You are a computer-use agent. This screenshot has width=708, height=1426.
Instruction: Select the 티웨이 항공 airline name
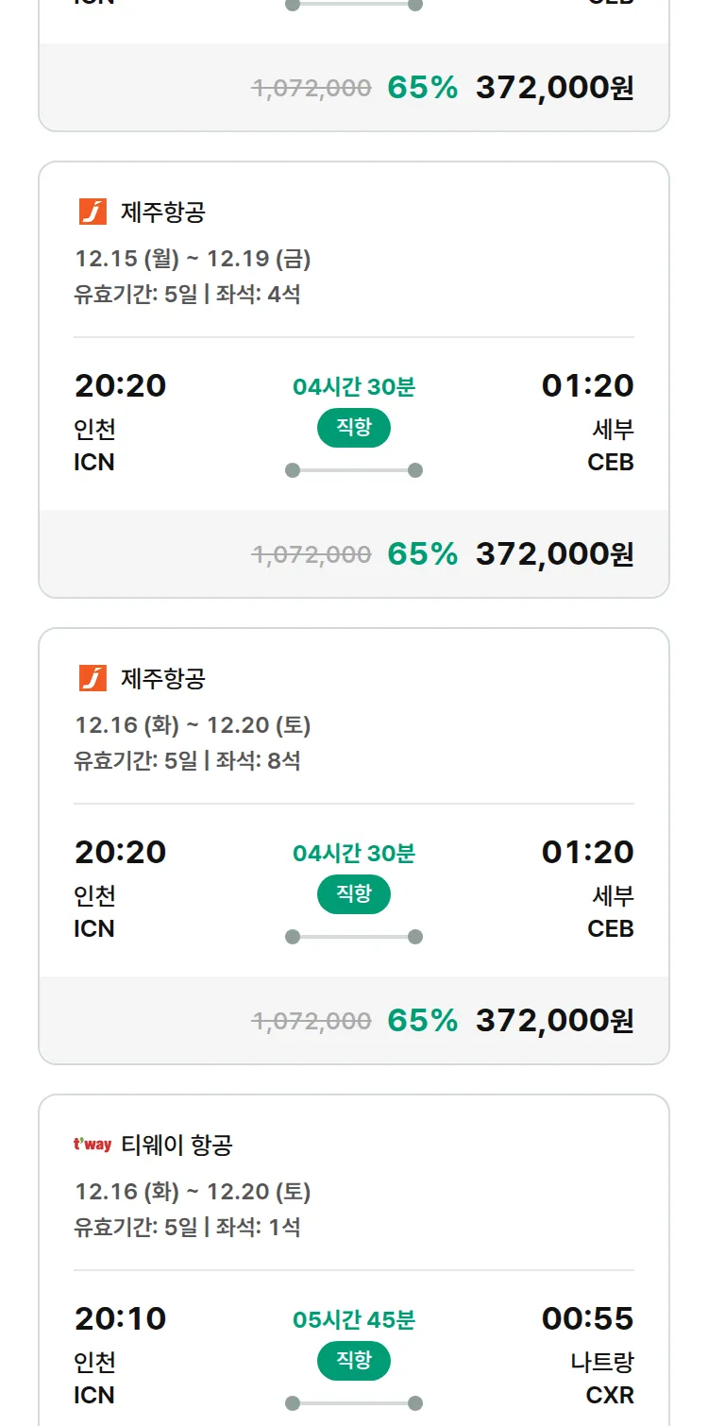point(177,1146)
